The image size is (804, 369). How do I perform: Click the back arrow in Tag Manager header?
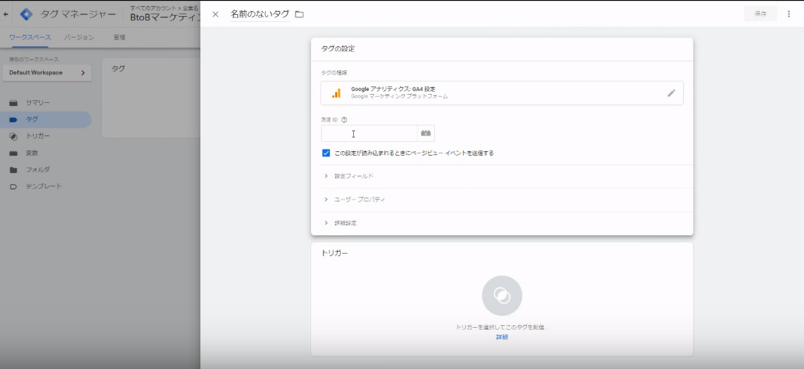coord(6,14)
